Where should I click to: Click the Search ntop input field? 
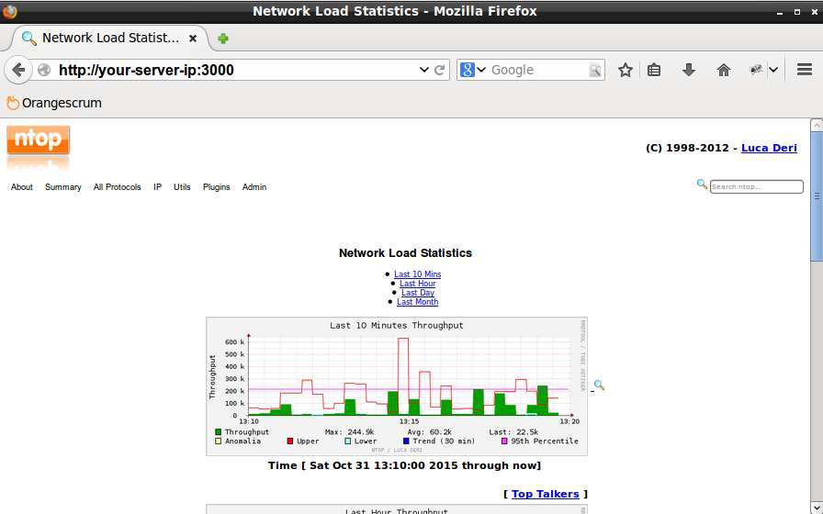[756, 186]
